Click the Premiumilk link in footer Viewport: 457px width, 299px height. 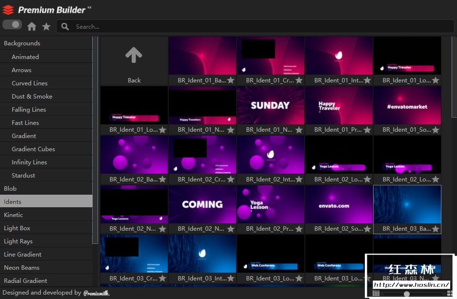tap(96, 293)
